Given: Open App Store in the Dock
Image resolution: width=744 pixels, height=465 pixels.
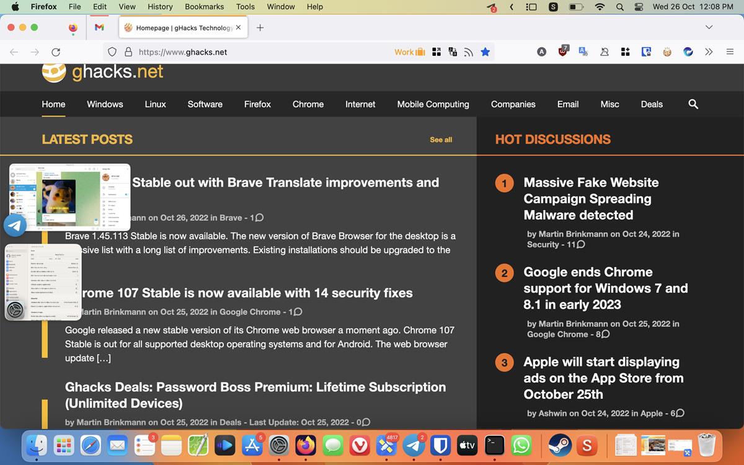Looking at the screenshot, I should click(252, 445).
